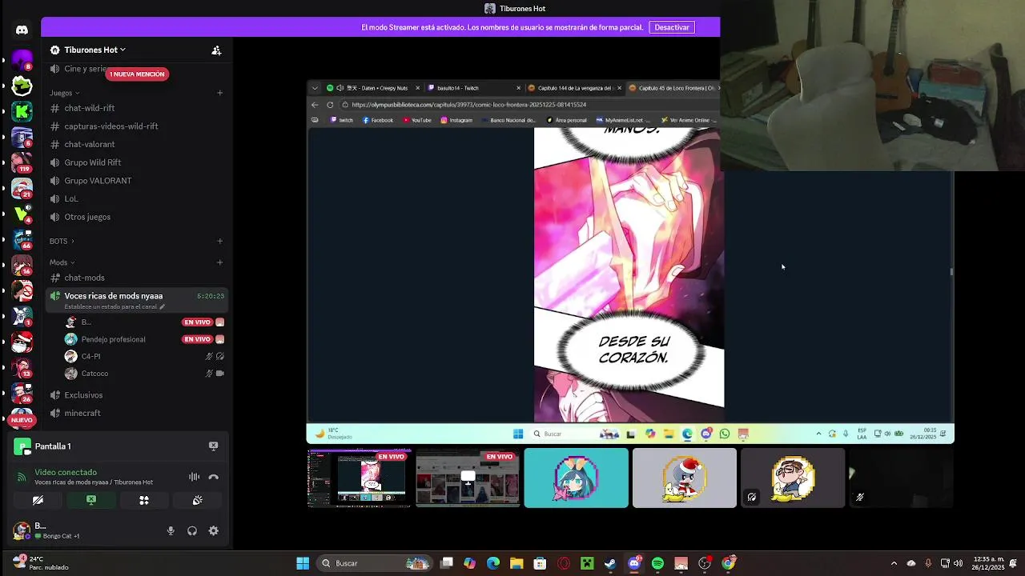The height and width of the screenshot is (576, 1025).
Task: Jump to the 1 NUEVA MENCIÓN pill
Action: (137, 74)
